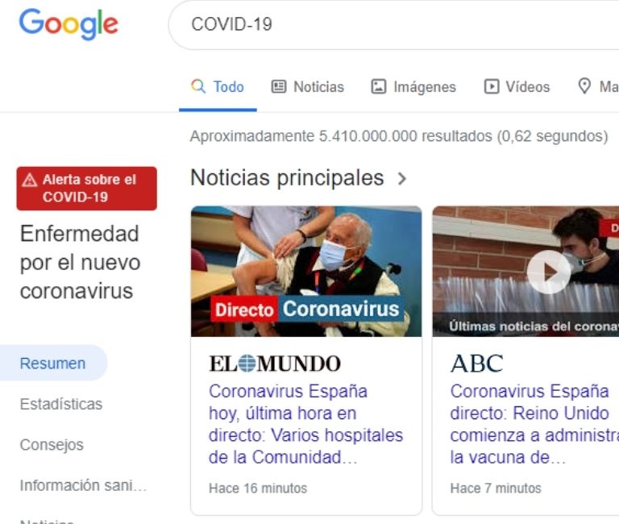Click the Google logo
Viewport: 619px width, 524px height.
click(x=69, y=24)
